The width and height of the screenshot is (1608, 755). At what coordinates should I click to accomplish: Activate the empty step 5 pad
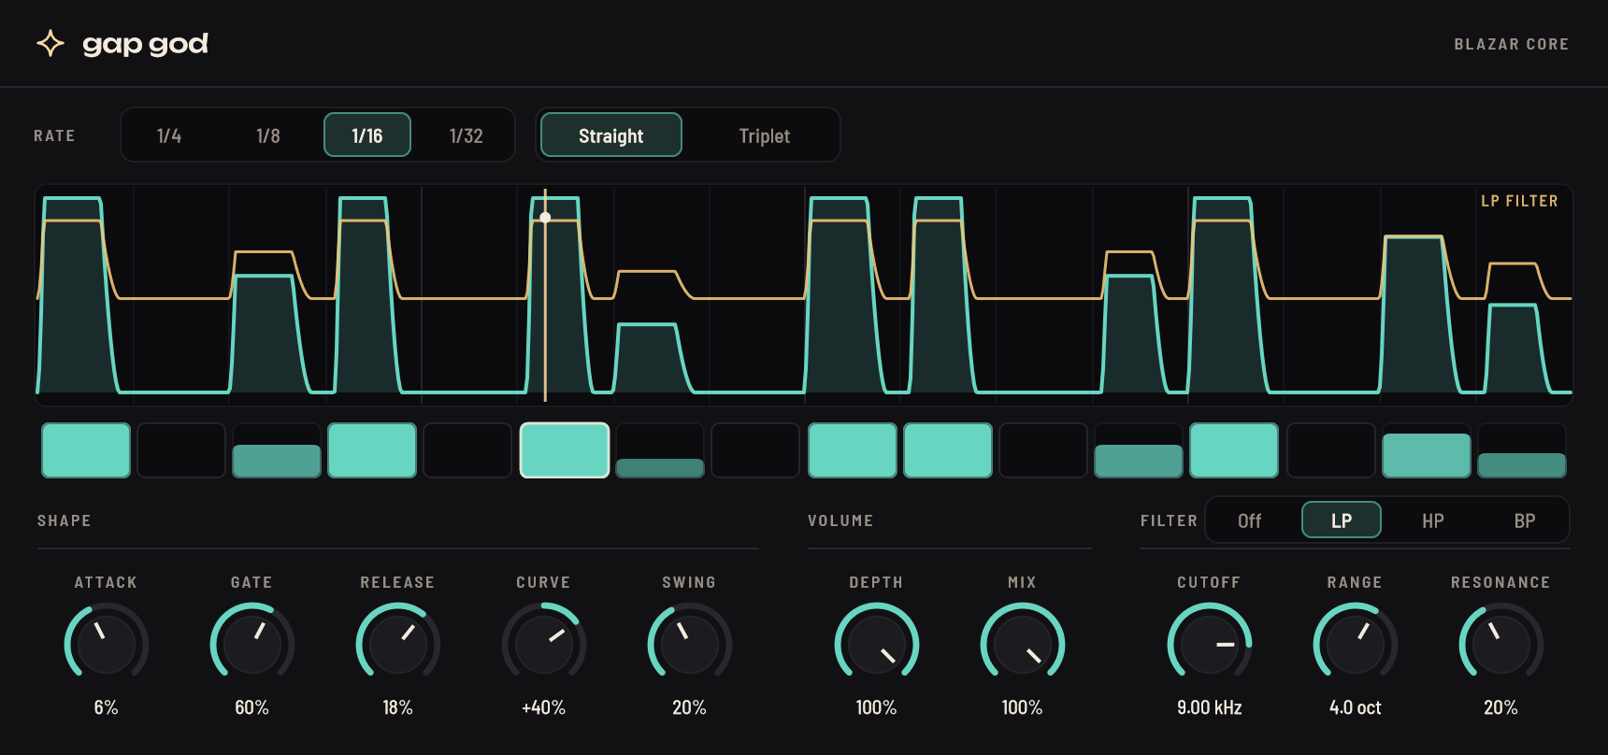[x=467, y=450]
